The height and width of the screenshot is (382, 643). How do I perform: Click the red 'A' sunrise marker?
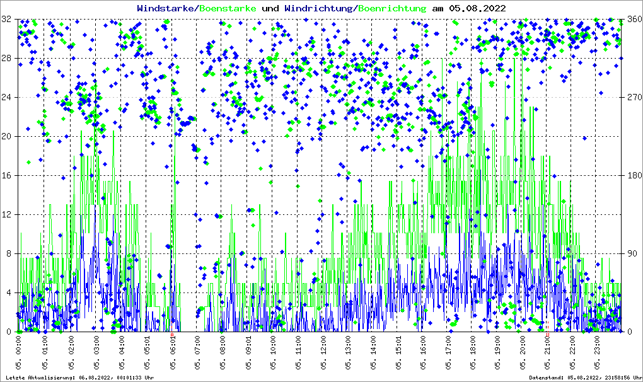tap(173, 335)
